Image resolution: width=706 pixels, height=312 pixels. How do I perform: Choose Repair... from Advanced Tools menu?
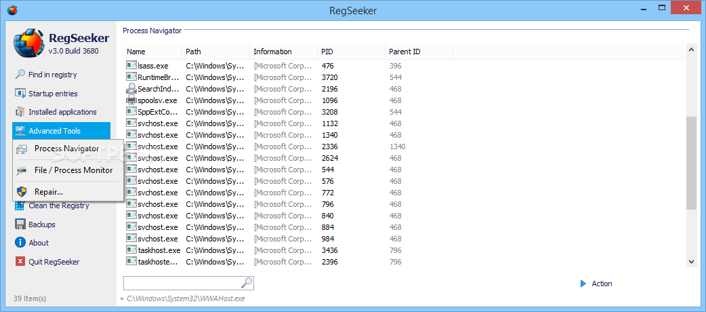coord(68,192)
